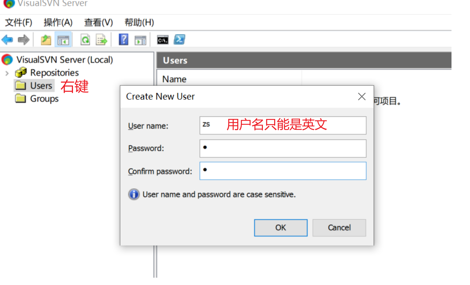Image resolution: width=470 pixels, height=285 pixels.
Task: Click the Back arrow toolbar icon
Action: pyautogui.click(x=7, y=40)
